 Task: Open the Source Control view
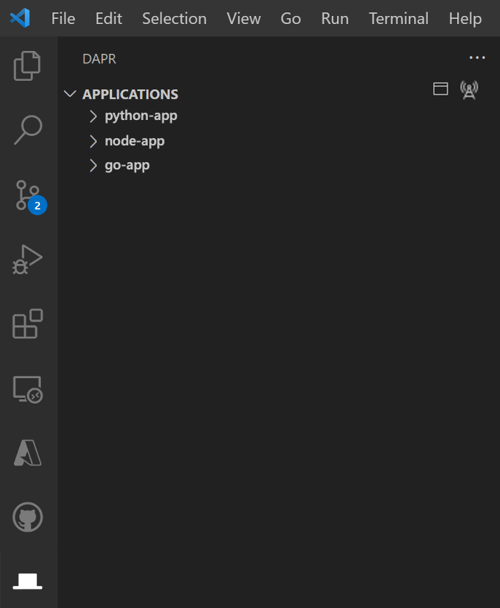coord(27,193)
